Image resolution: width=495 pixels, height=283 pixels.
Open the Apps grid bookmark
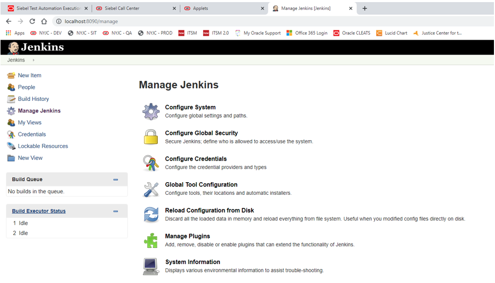click(x=15, y=33)
